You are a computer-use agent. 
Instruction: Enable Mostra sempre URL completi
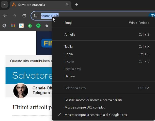103,107
